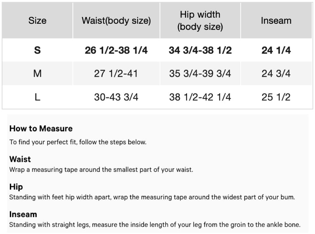Click inseam value 25 1/2
The width and height of the screenshot is (315, 234).
tap(276, 97)
